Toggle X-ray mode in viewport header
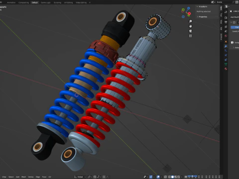The width and height of the screenshot is (239, 179). [165, 177]
